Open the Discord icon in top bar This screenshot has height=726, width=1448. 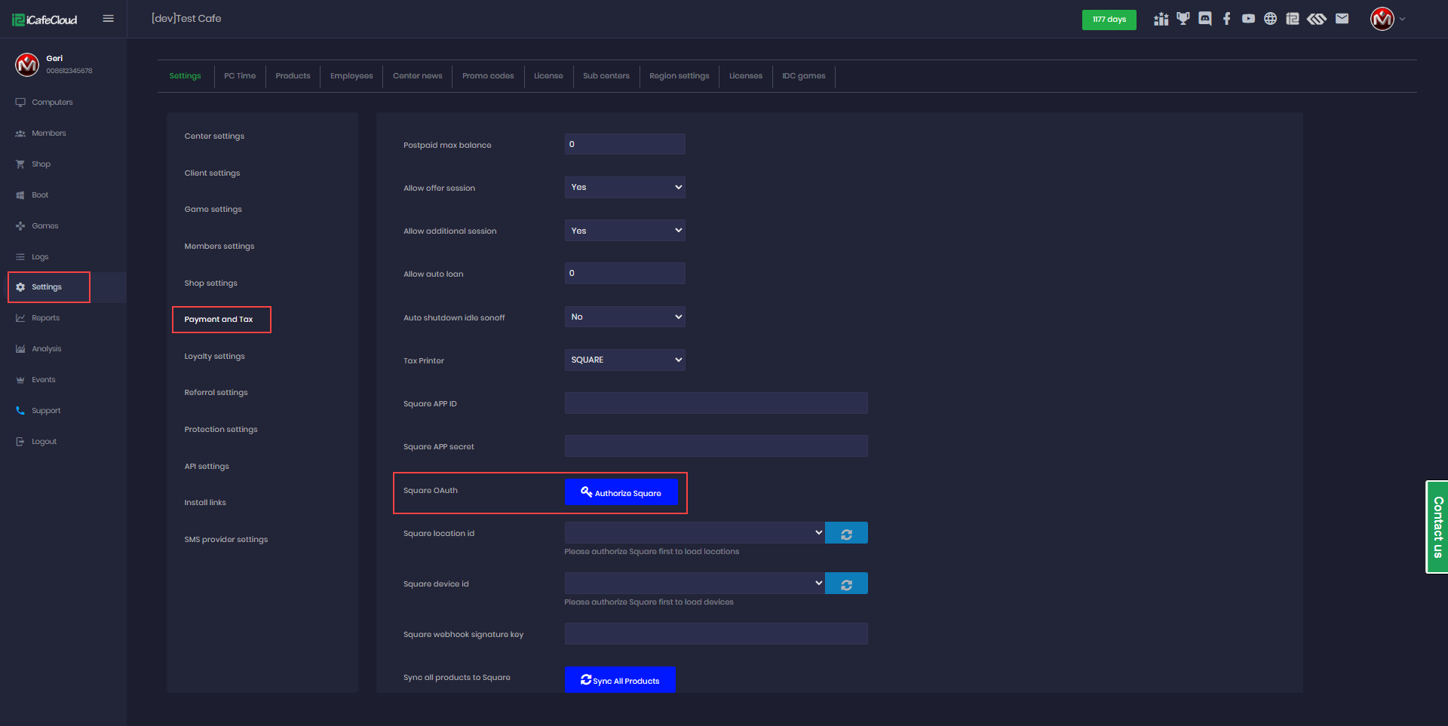click(x=1205, y=19)
